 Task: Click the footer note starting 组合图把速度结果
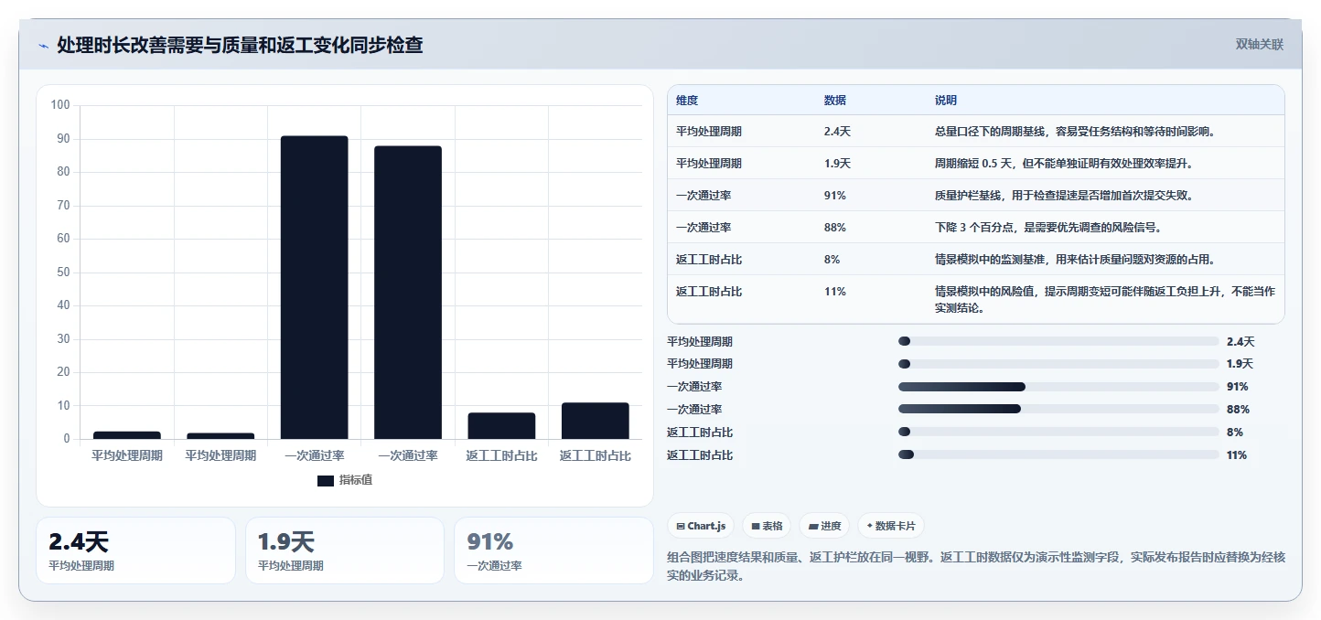point(975,566)
